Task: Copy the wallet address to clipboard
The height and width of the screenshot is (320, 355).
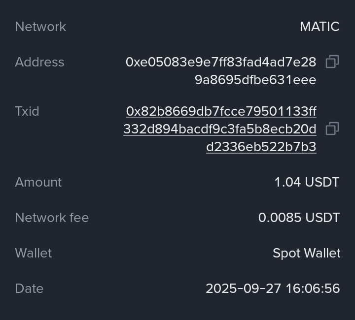Action: [332, 62]
